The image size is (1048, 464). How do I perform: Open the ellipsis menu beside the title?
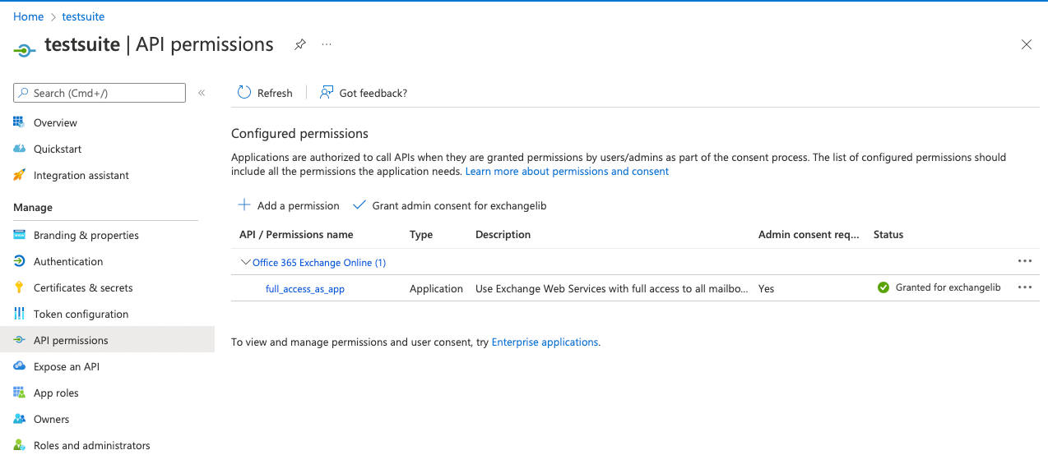click(327, 44)
